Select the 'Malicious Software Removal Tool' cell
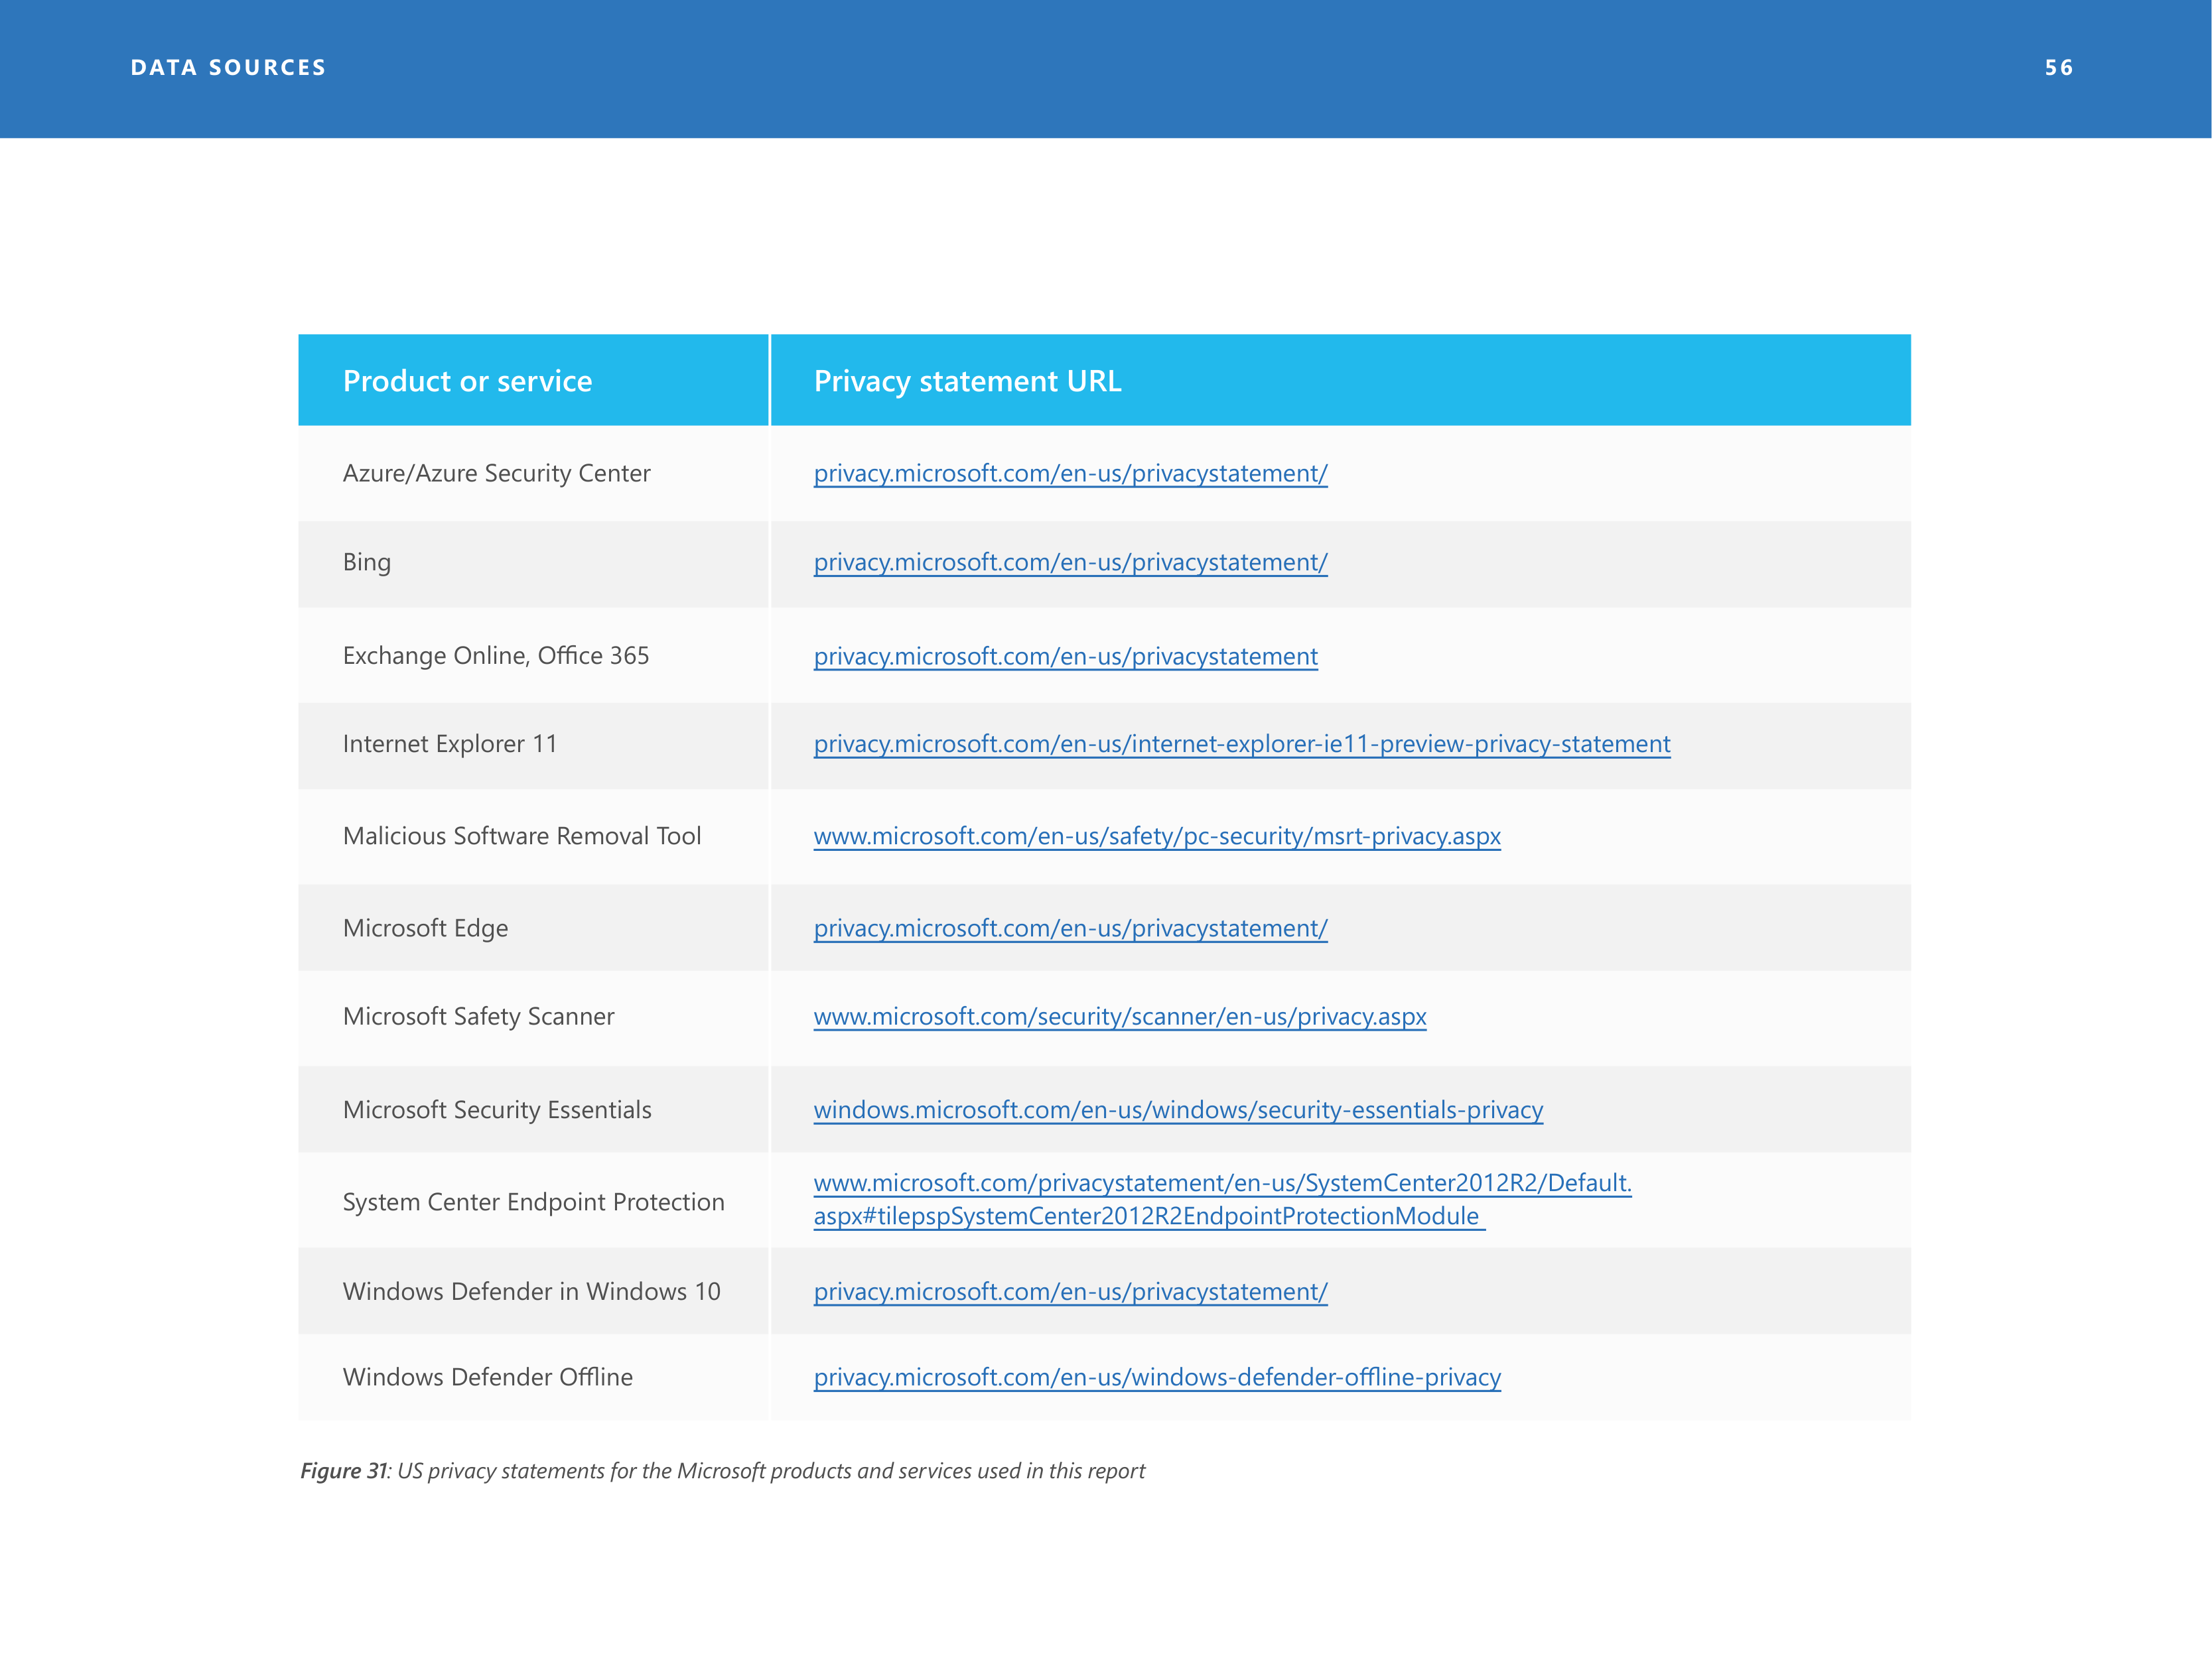The image size is (2212, 1658). coord(533,836)
